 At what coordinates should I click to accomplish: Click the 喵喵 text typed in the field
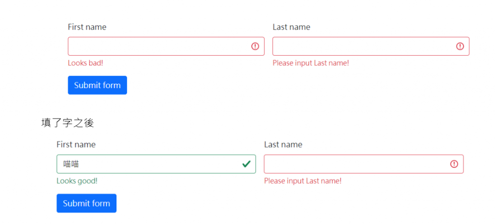pyautogui.click(x=71, y=164)
